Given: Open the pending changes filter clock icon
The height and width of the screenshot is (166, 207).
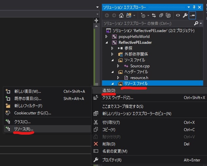Looking at the screenshot, I should 143,15.
